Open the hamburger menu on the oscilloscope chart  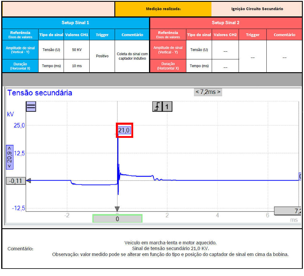click(x=31, y=107)
